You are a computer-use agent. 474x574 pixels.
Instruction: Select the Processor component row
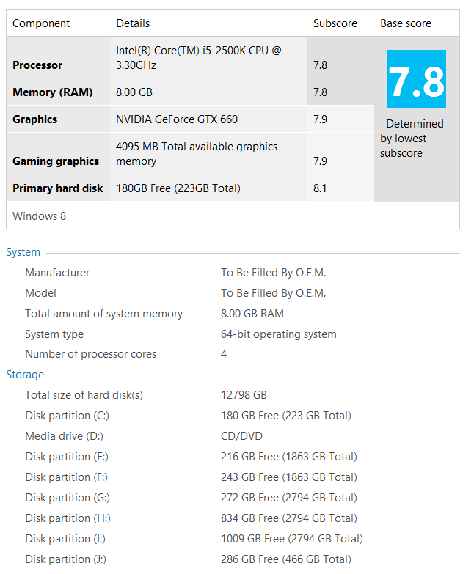tap(190, 57)
